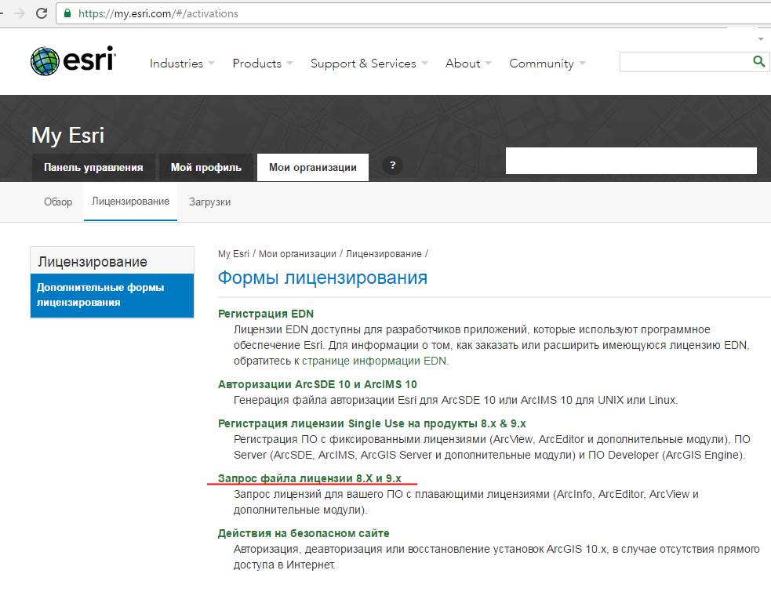The width and height of the screenshot is (771, 592).
Task: Click the browser forward arrow
Action: tap(19, 13)
